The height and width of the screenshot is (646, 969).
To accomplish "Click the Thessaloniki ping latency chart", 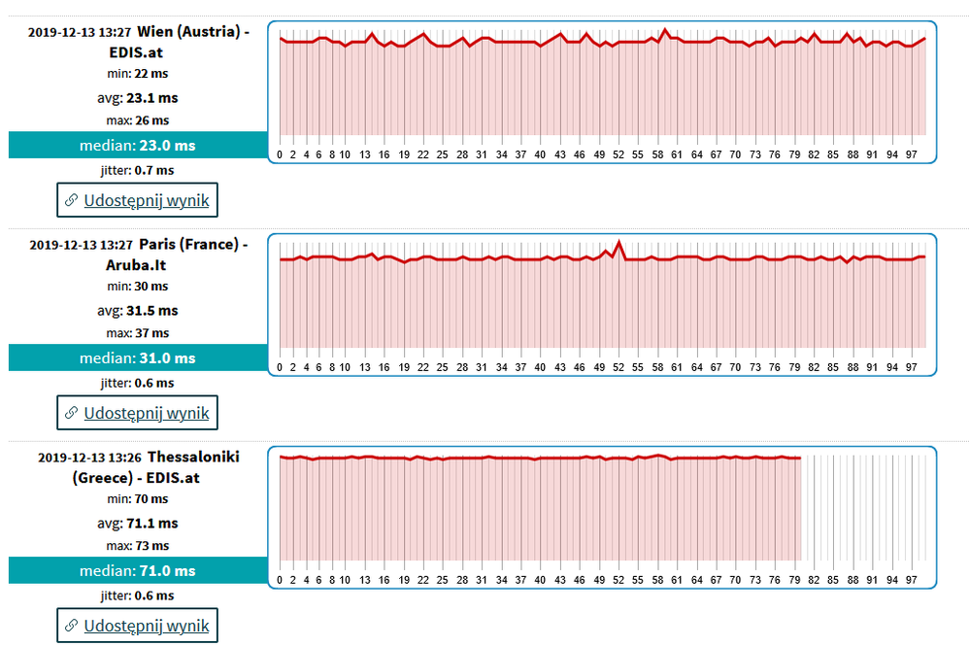I will click(x=603, y=518).
